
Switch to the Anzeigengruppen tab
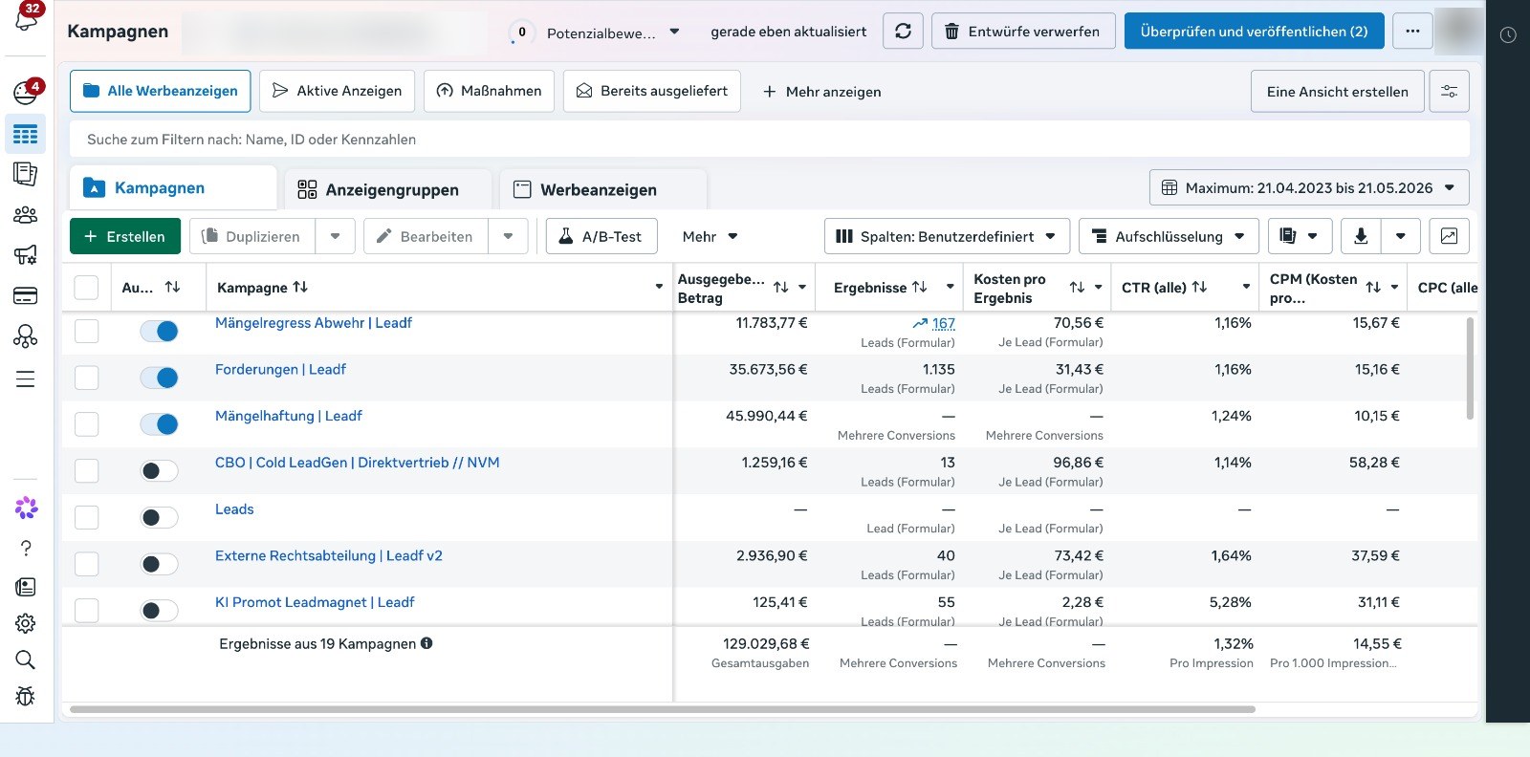[390, 189]
